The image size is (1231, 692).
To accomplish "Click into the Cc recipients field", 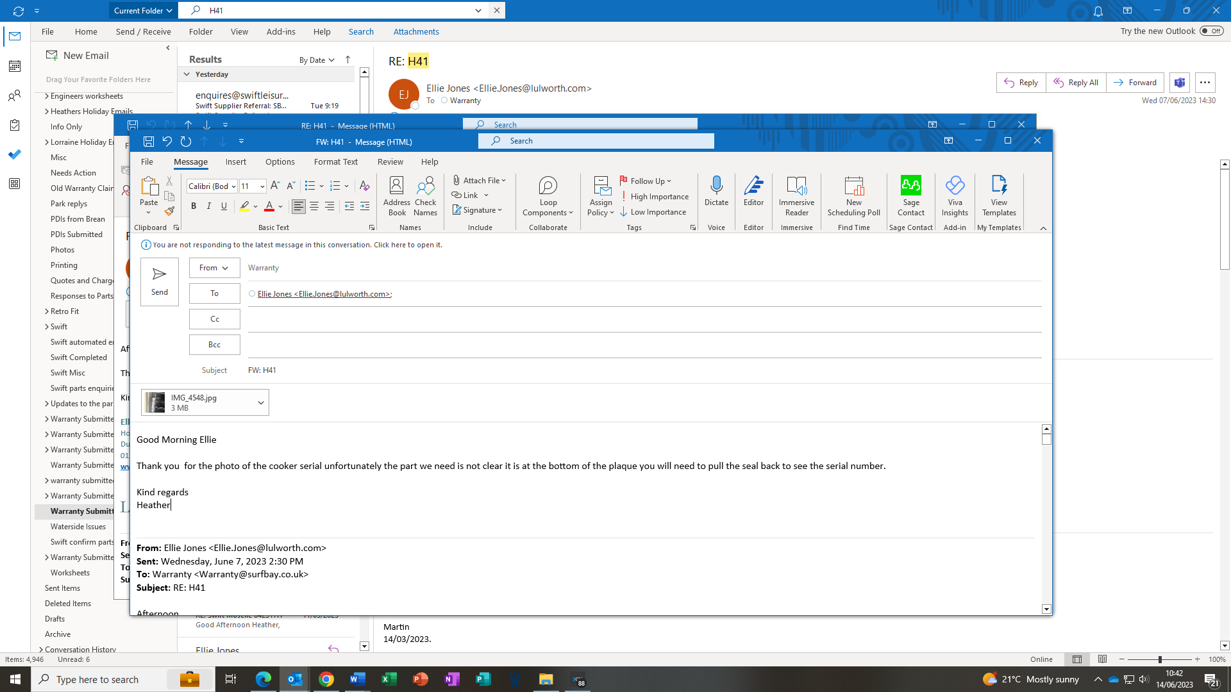I will (641, 319).
